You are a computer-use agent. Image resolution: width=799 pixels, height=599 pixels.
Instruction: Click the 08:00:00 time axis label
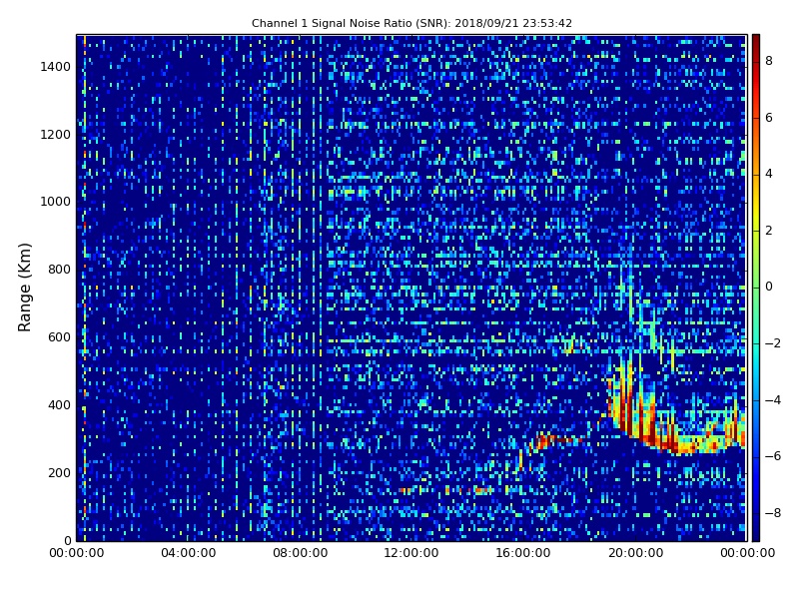coord(300,553)
